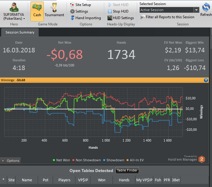Click the Open Tables Detected heading

[91, 171]
